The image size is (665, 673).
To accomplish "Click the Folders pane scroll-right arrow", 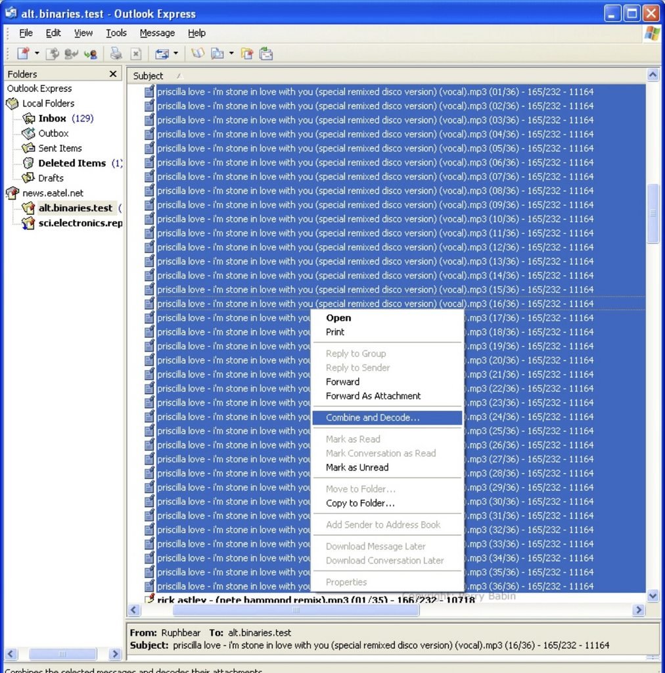I will point(114,654).
